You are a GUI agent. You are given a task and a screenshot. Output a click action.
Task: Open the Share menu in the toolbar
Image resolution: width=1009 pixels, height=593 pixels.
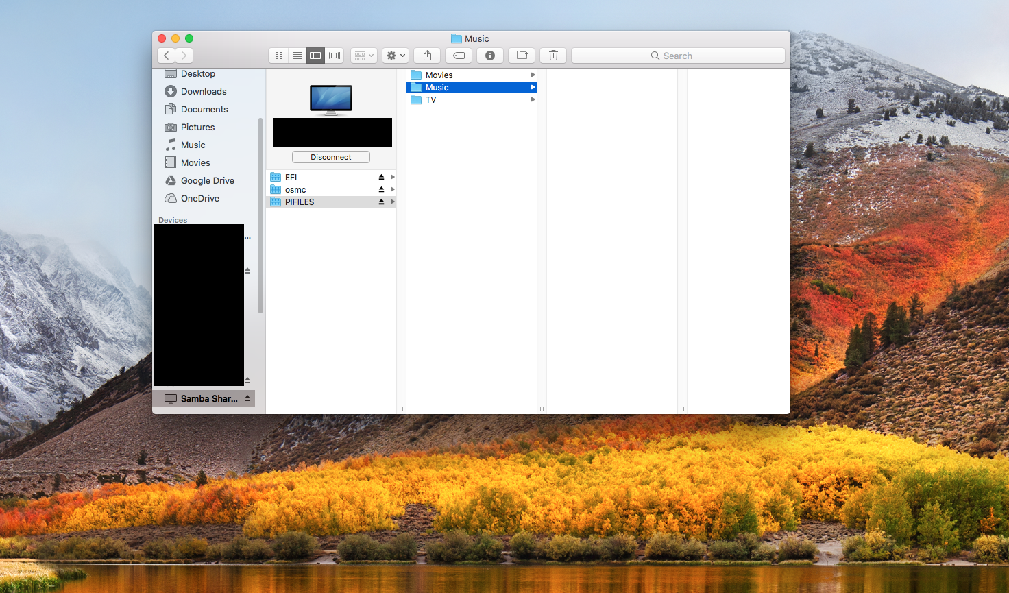[x=426, y=56]
